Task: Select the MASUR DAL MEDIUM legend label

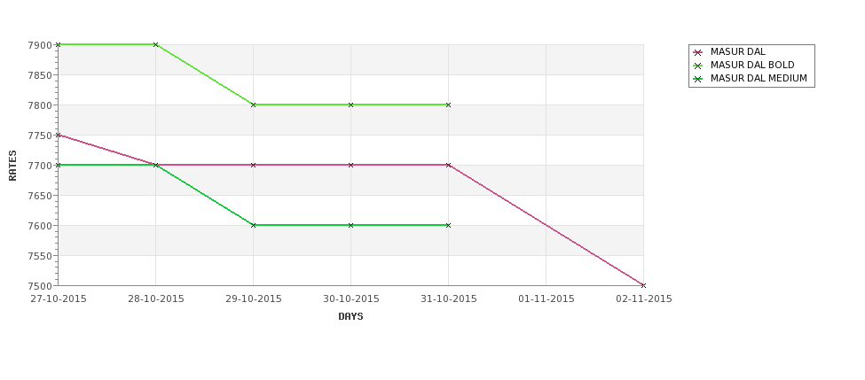Action: [x=759, y=78]
